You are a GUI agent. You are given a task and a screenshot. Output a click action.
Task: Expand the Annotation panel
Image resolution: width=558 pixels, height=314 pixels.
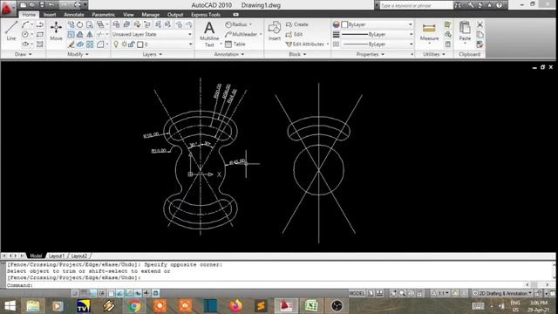(x=229, y=54)
